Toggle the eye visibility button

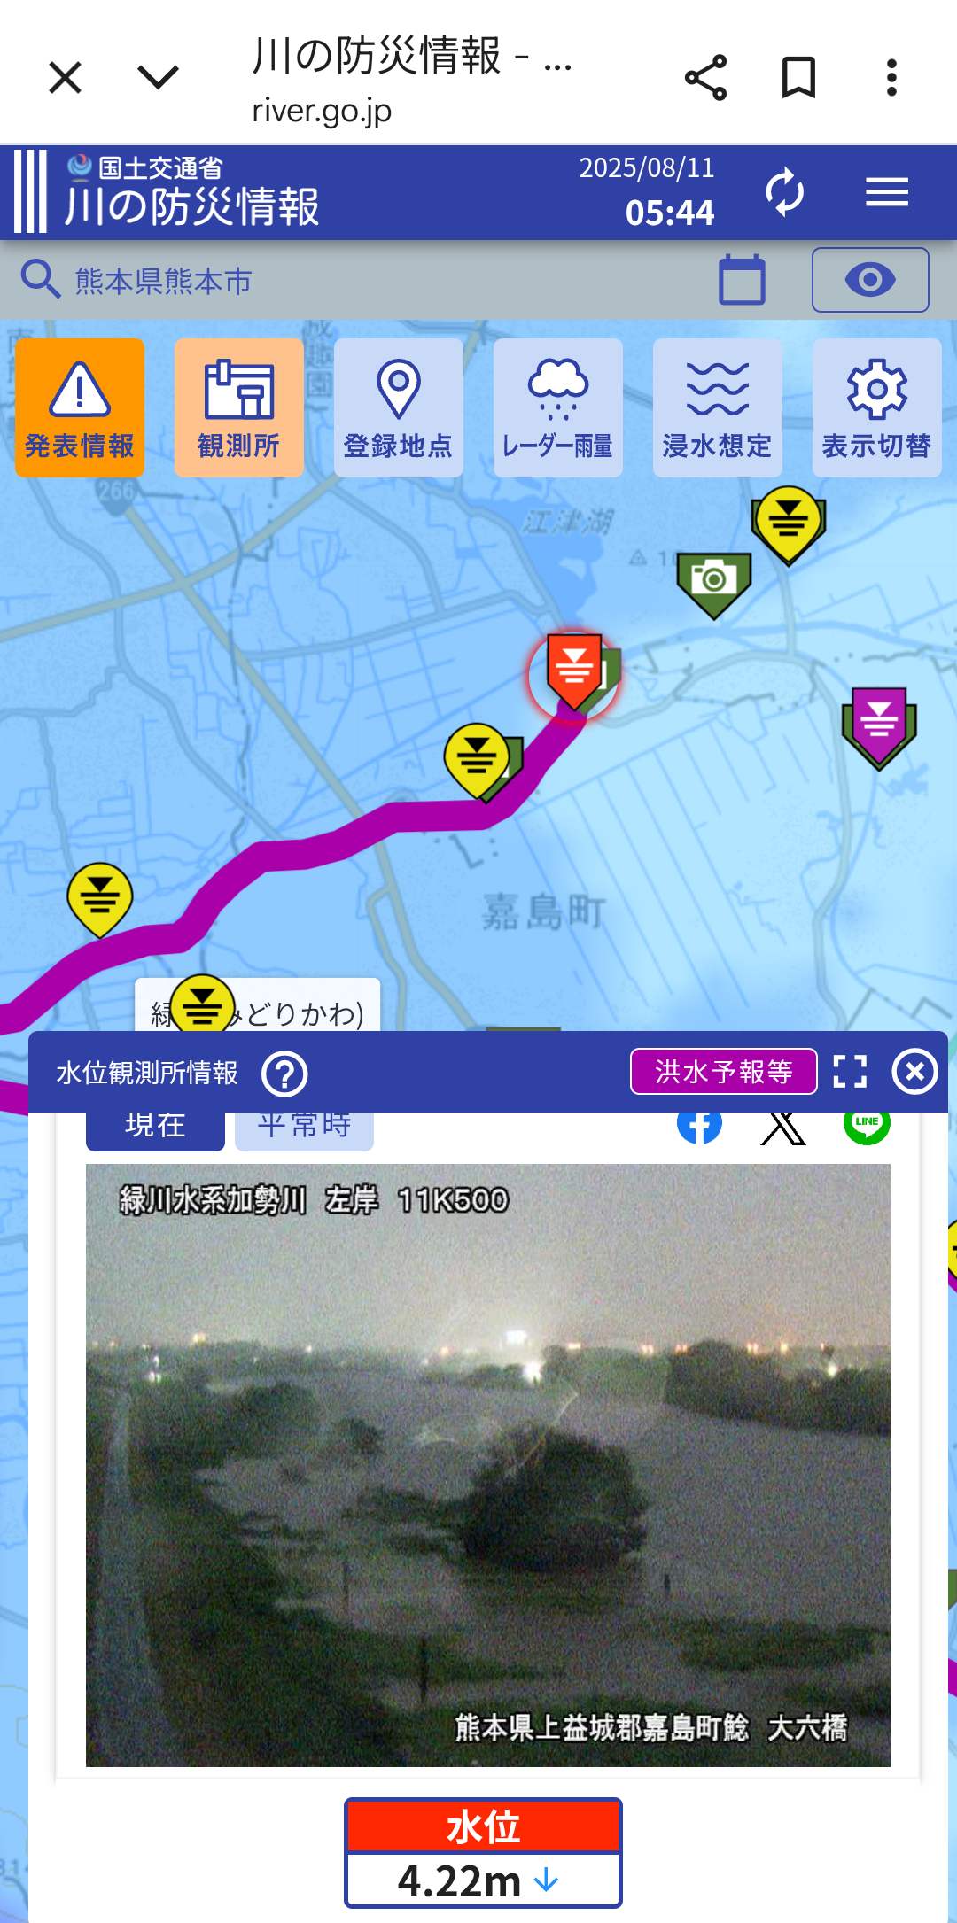click(870, 280)
